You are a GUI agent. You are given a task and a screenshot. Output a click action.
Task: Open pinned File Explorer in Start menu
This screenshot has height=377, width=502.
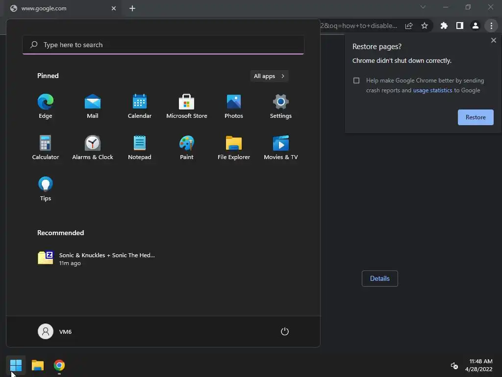click(234, 147)
